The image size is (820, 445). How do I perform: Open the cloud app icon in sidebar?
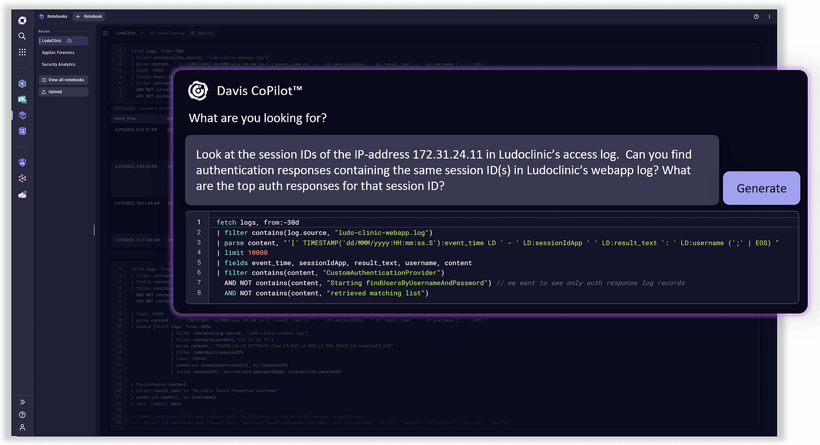(22, 194)
